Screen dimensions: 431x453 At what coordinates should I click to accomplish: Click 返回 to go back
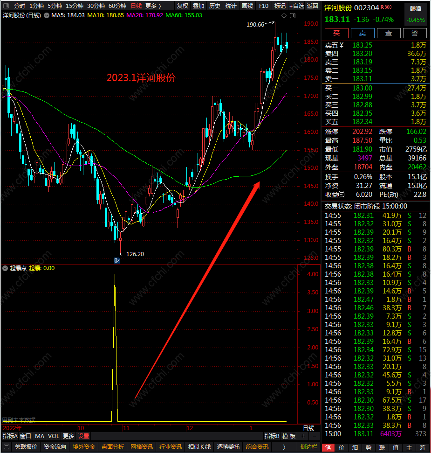tap(313, 6)
